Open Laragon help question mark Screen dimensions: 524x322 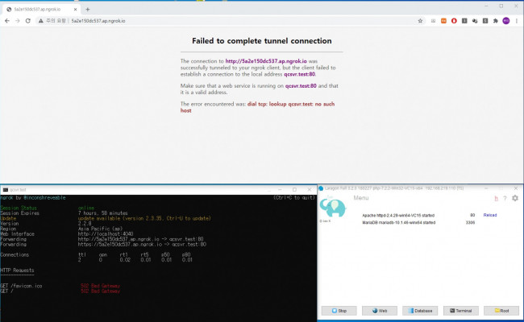tap(505, 198)
